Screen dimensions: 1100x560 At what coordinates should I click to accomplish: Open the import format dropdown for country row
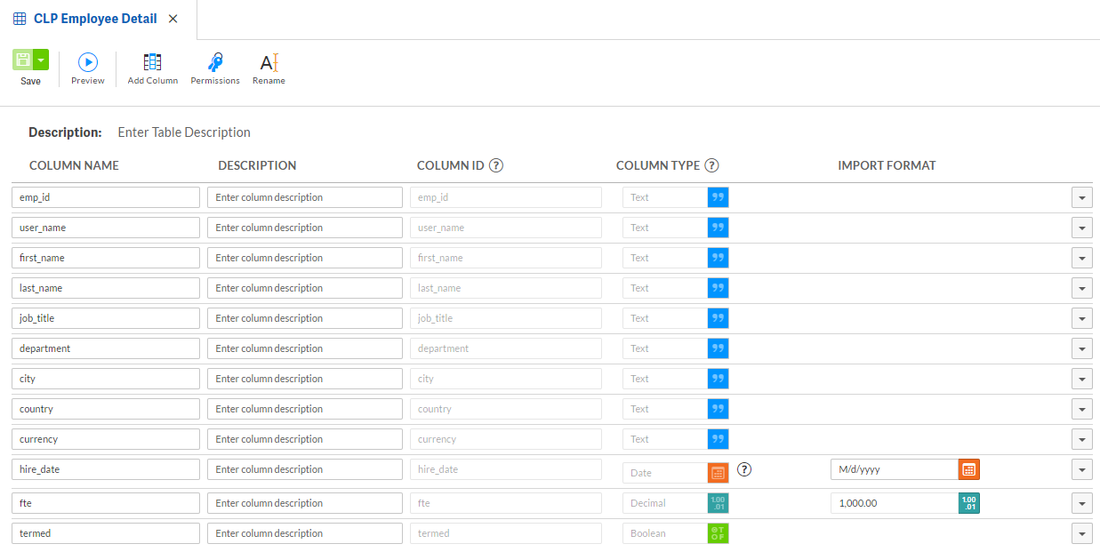click(1081, 408)
